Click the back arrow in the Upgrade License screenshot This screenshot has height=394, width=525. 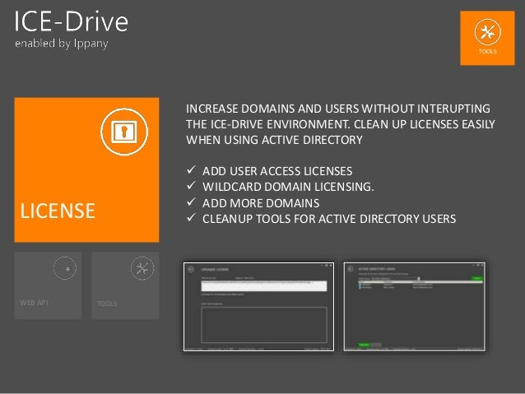(191, 269)
